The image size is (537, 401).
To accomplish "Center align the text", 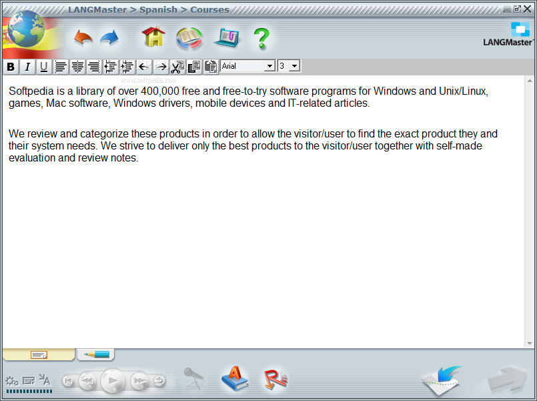I will point(77,67).
